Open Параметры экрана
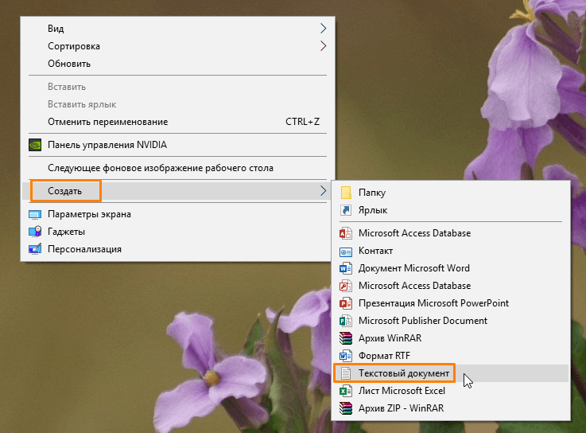Viewport: 586px width, 433px height. [x=178, y=214]
